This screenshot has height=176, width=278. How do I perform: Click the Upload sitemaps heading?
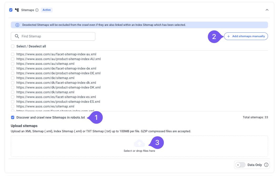pyautogui.click(x=24, y=126)
